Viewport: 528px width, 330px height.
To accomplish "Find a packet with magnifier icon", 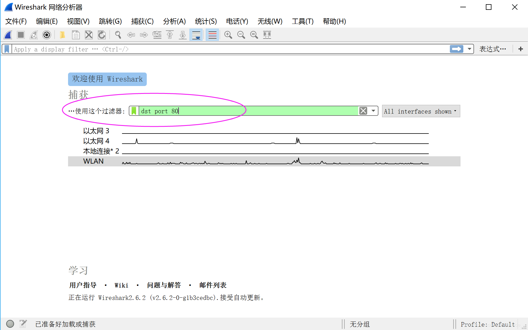I will pyautogui.click(x=118, y=35).
